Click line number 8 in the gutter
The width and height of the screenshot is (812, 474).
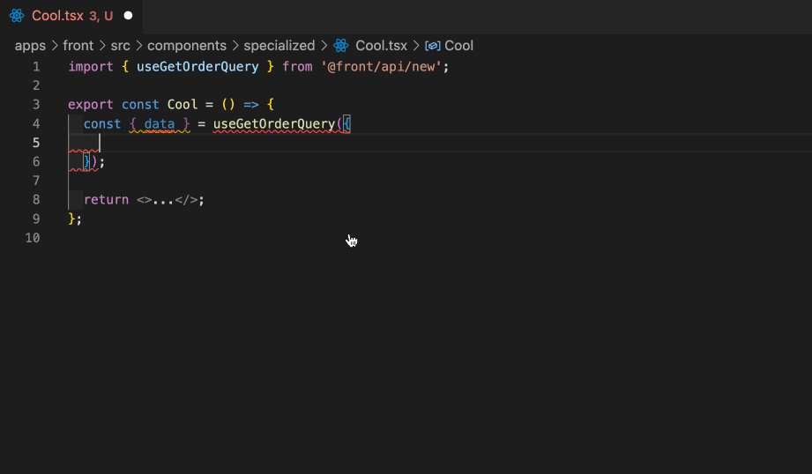(x=36, y=200)
